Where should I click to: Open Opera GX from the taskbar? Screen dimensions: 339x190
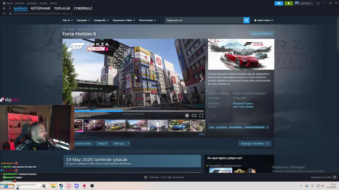pyautogui.click(x=69, y=186)
